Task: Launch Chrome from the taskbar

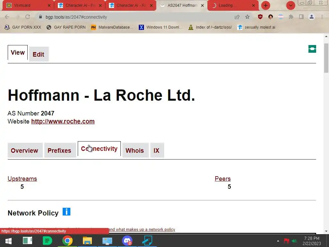Action: click(x=67, y=241)
